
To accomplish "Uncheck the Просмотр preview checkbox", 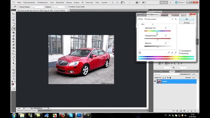I will [x=180, y=53].
